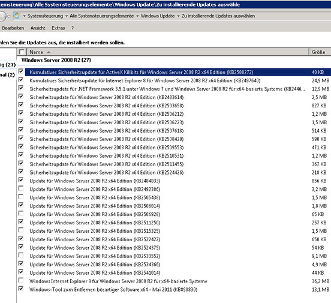
Task: Expand the Systemsteuerung breadcrumb arrow
Action: point(24,16)
